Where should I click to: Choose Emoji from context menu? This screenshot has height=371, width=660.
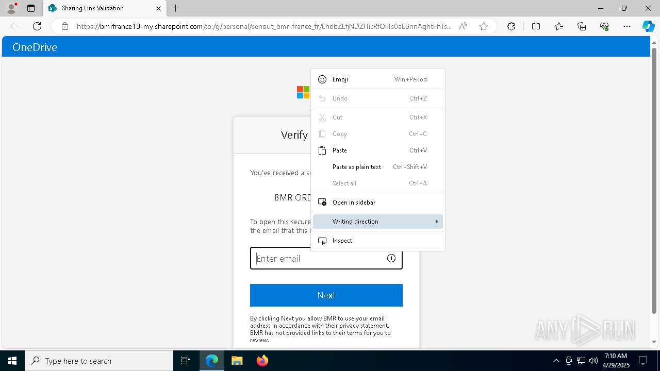378,79
